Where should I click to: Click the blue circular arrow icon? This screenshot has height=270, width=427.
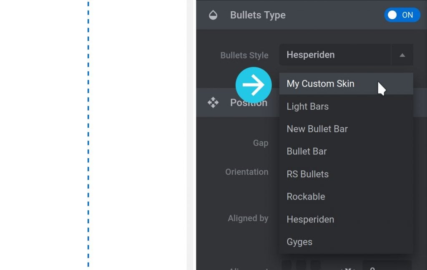tap(254, 85)
